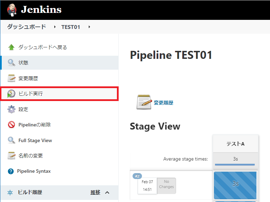This screenshot has height=202, width=270.
Task: Select ダッシュボードへ戻る in the sidebar
Action: [43, 47]
